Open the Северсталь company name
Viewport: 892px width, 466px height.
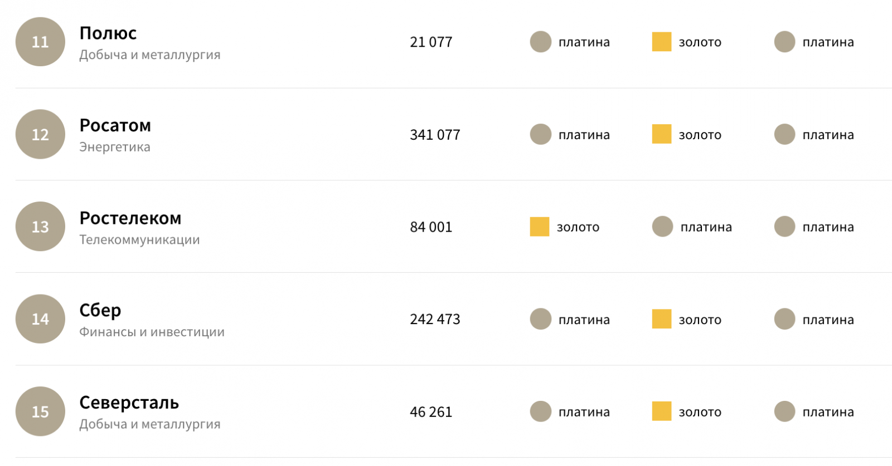[x=129, y=403]
